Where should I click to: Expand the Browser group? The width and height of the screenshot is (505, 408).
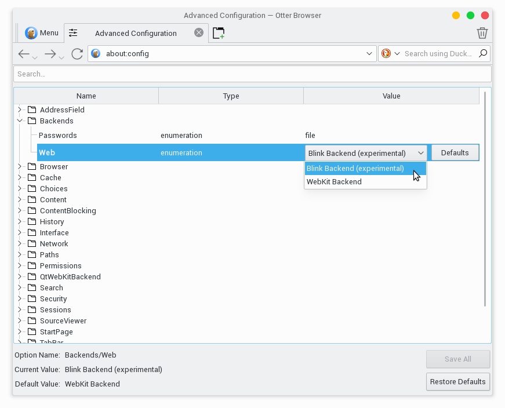coord(19,166)
